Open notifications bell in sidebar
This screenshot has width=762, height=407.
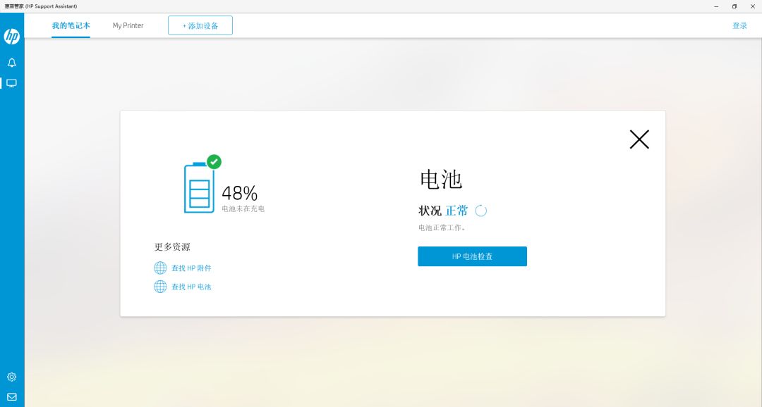pos(12,63)
